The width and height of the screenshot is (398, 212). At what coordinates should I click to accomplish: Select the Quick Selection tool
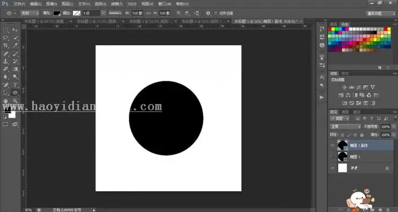pyautogui.click(x=15, y=38)
